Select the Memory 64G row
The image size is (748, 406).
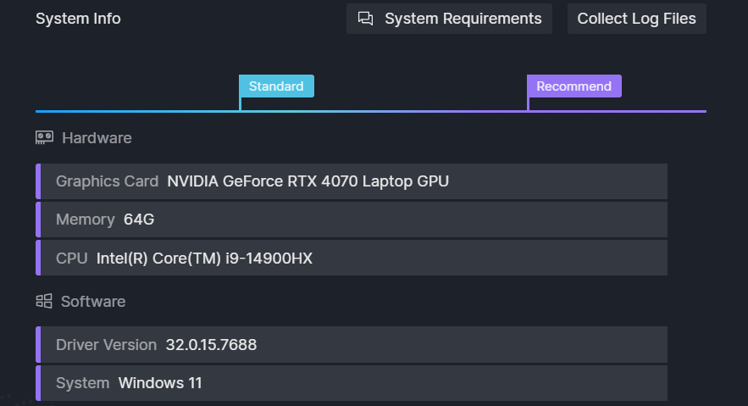pyautogui.click(x=352, y=220)
